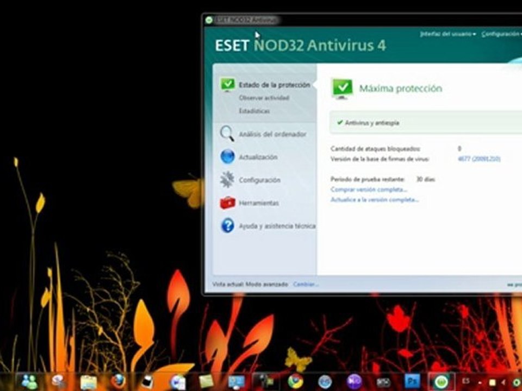Open the sticky notes taskbar icon

coord(206,381)
